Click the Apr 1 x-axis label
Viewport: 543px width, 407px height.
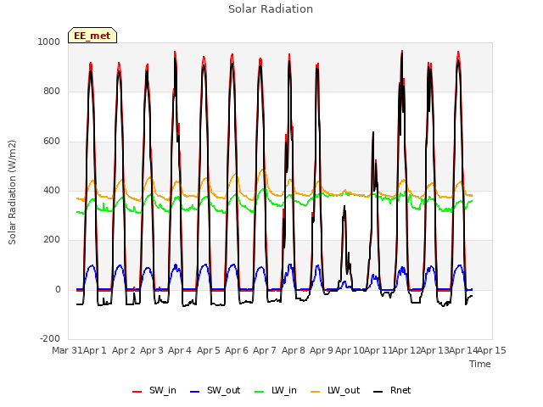[95, 350]
